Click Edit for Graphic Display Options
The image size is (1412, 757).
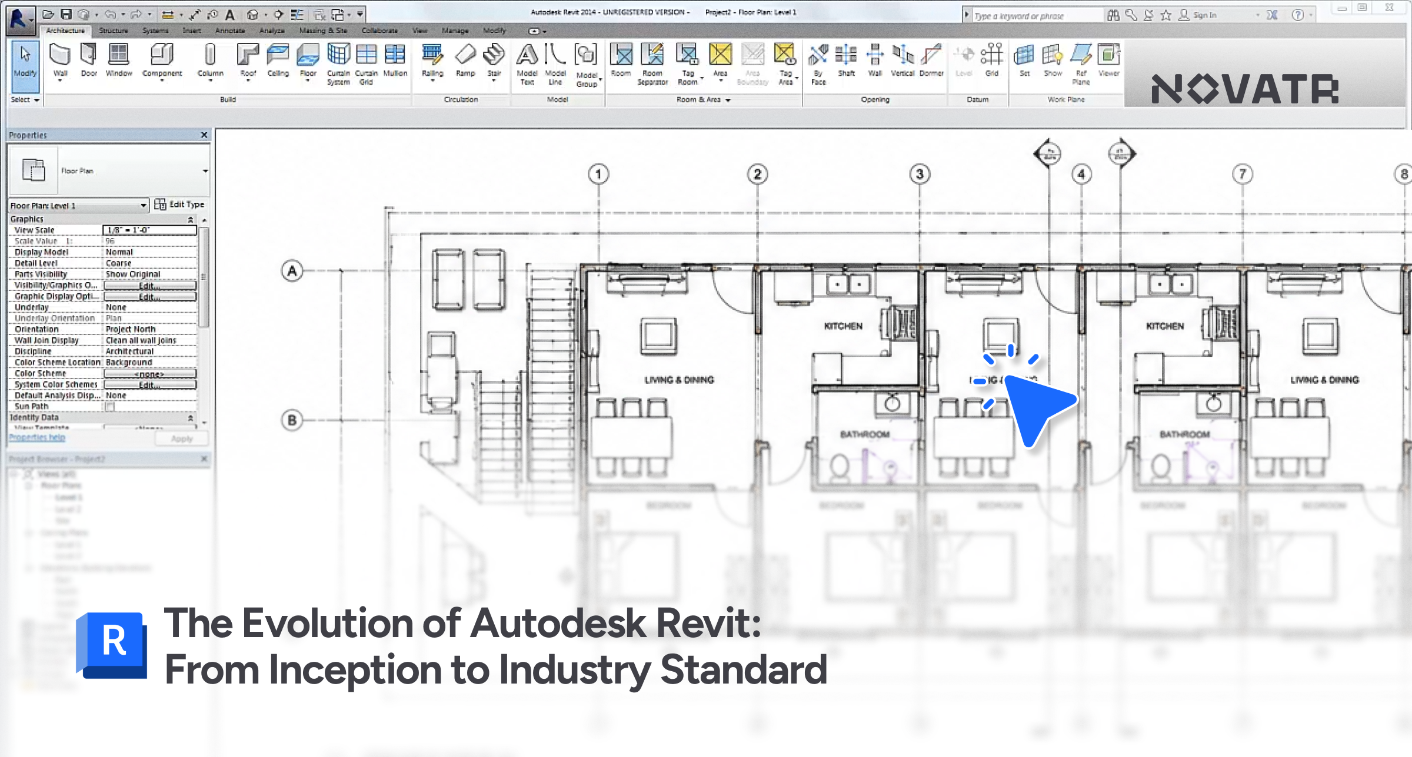pos(150,297)
